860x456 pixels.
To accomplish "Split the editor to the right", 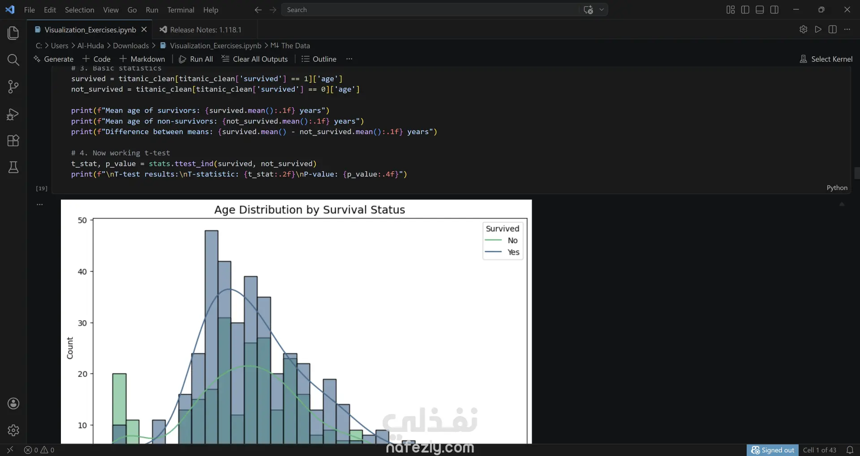I will point(833,30).
